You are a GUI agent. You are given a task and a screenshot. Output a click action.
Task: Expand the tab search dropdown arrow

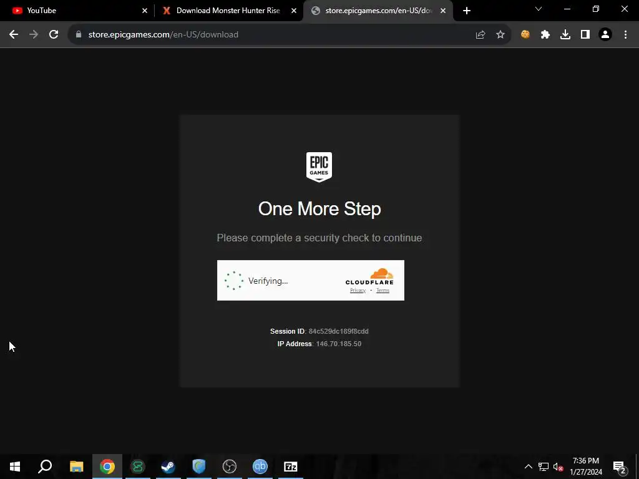pyautogui.click(x=539, y=9)
